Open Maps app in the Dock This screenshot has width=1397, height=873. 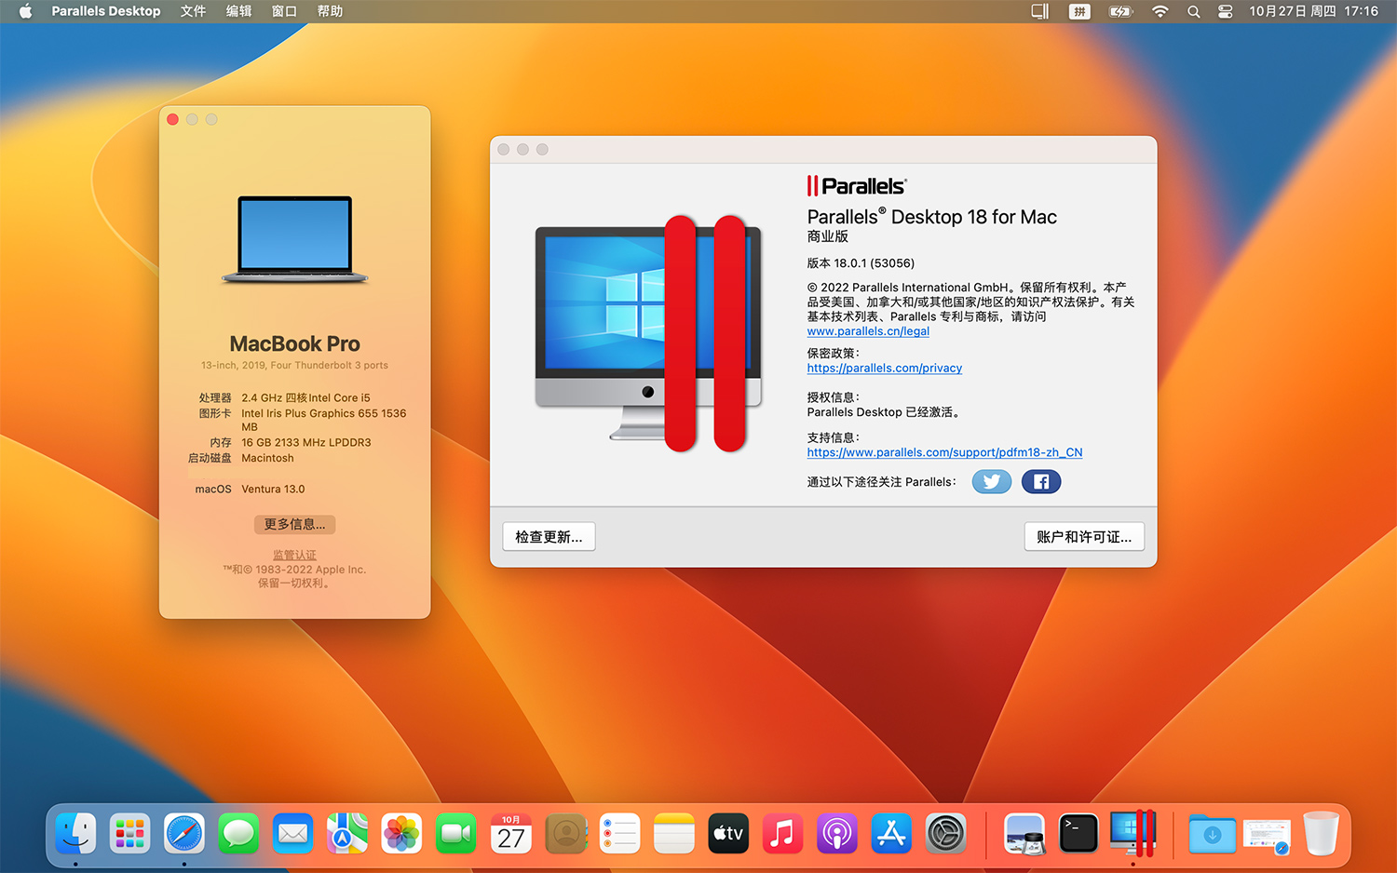[x=347, y=833]
